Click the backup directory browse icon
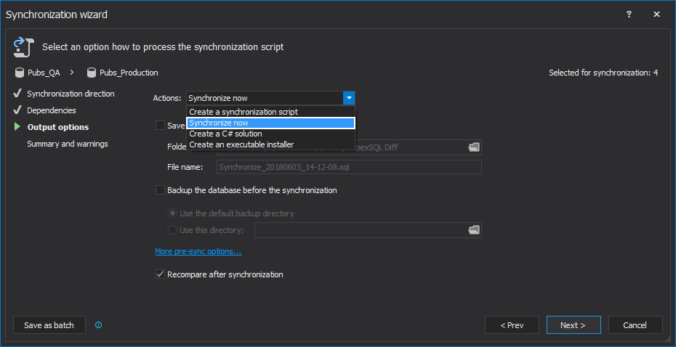This screenshot has height=347, width=676. click(x=474, y=230)
